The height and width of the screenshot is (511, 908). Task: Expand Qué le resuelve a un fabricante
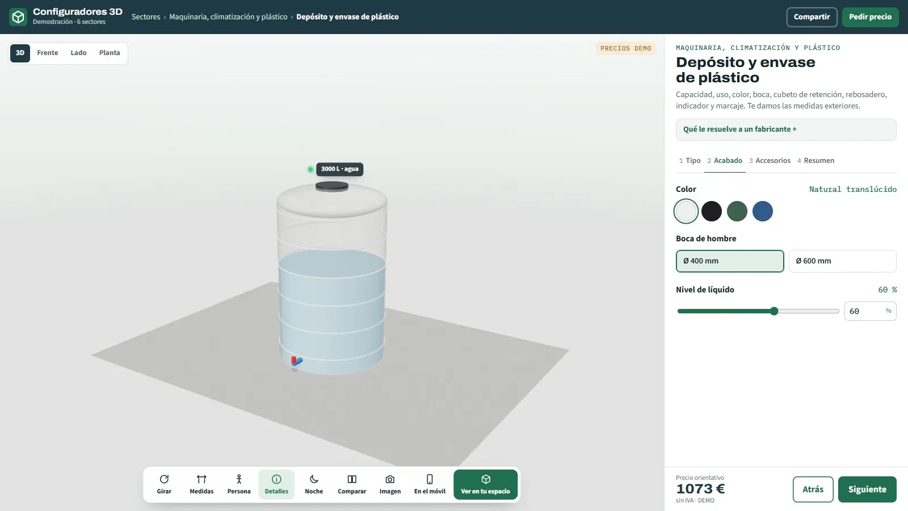coord(786,129)
